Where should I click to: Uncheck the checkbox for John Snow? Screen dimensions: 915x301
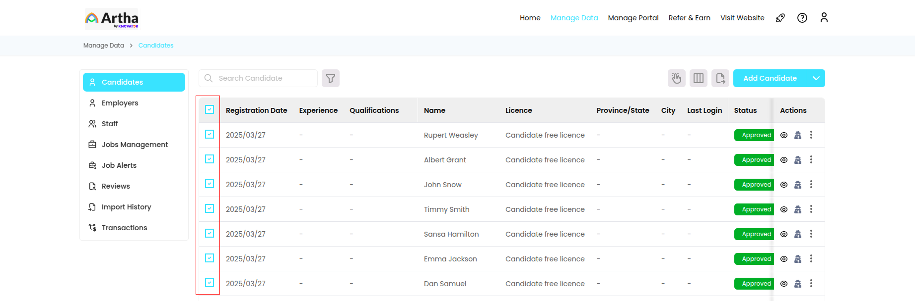point(210,184)
